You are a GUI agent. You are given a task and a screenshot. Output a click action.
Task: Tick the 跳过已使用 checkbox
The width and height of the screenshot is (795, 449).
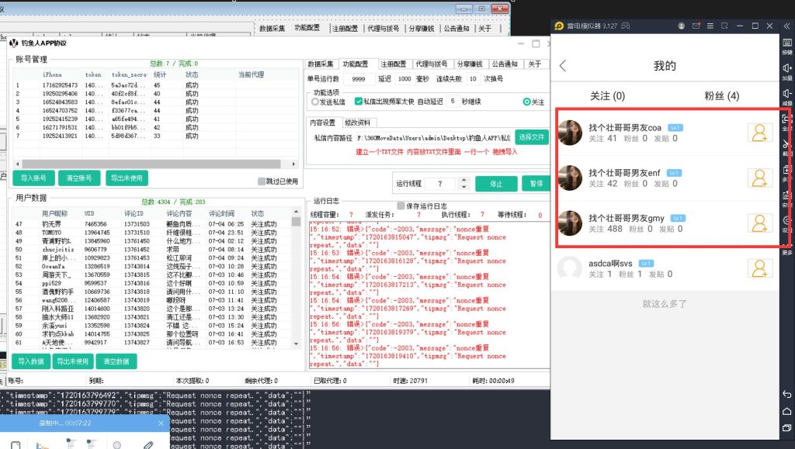pos(262,181)
